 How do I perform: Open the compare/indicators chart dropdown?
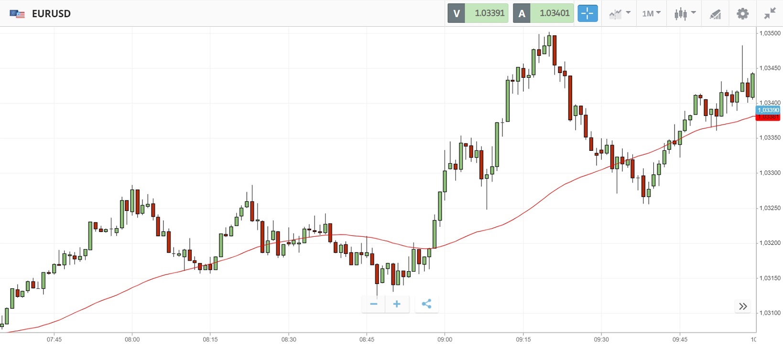click(620, 13)
